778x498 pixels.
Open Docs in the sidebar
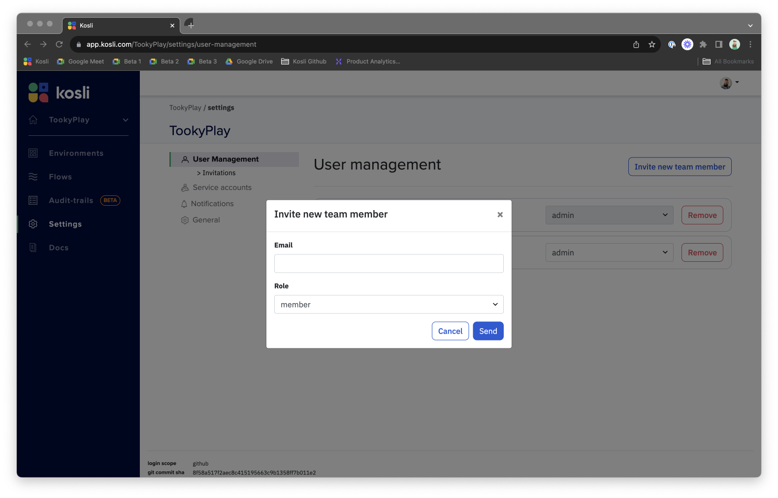click(59, 248)
